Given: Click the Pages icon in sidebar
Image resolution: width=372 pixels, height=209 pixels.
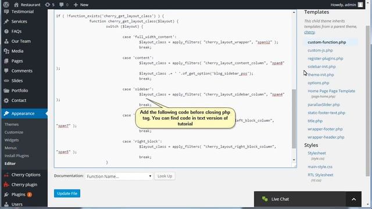Looking at the screenshot, I should coord(6,61).
